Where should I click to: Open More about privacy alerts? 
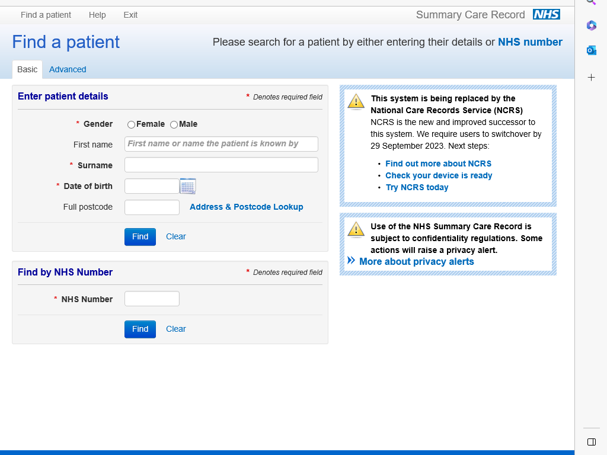pos(416,261)
